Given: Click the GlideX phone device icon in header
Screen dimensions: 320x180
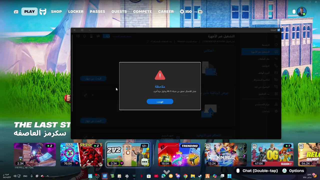Looking at the screenshot, I should (x=91, y=36).
